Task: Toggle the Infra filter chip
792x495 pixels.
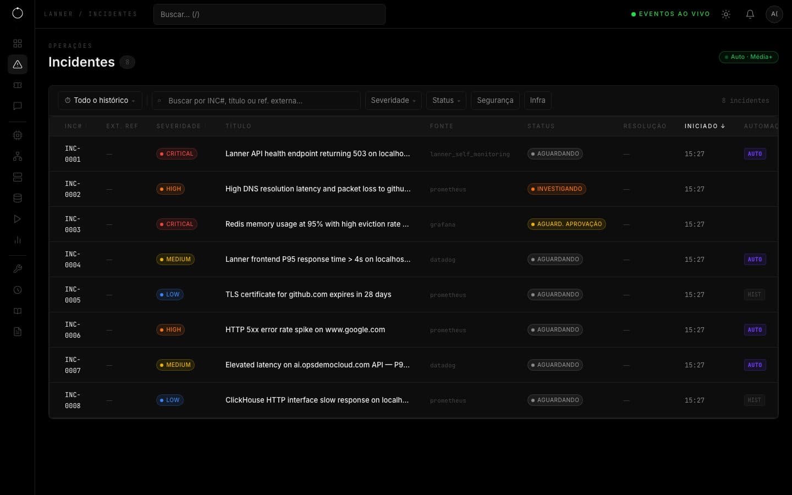Action: 538,101
